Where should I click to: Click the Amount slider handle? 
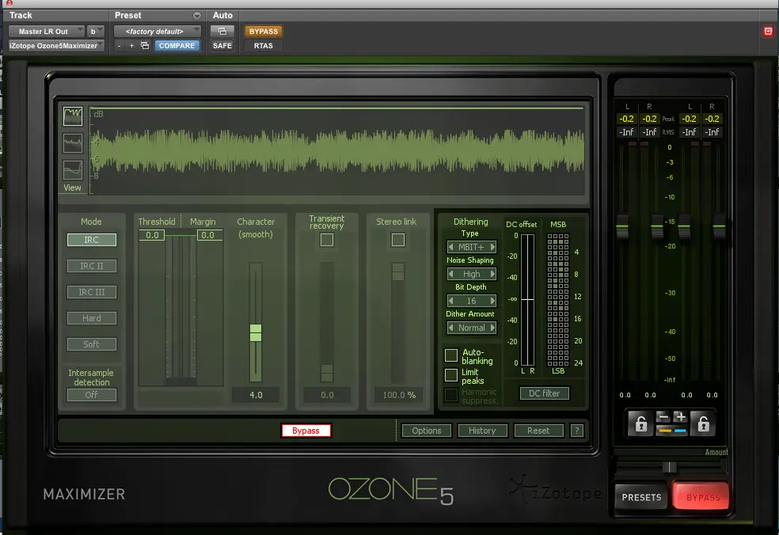point(669,467)
